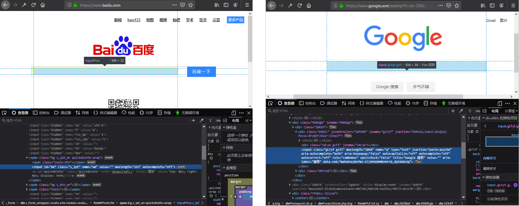Click the wrench developer icon in Baidu window
The image size is (519, 206).
(24, 5)
